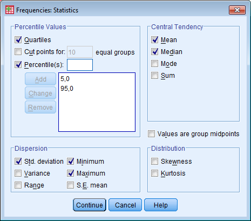Screen dimensions: 251x221
Task: Uncheck the Mean checkbox
Action: coord(154,40)
